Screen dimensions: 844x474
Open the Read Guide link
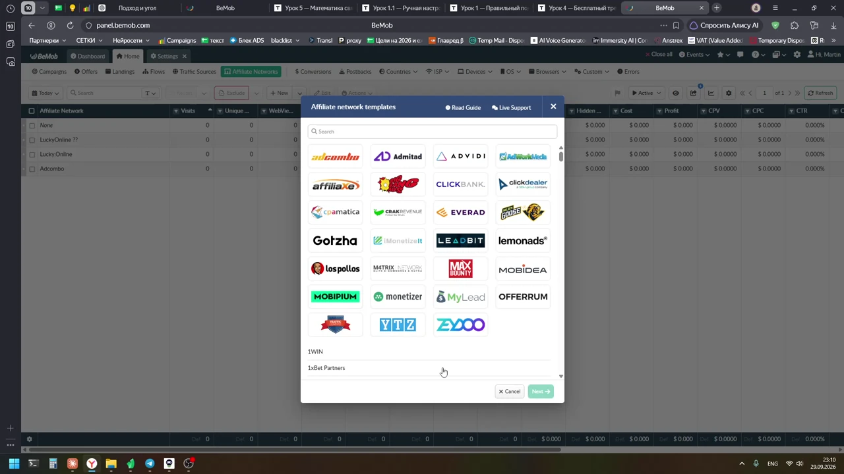[x=463, y=107]
